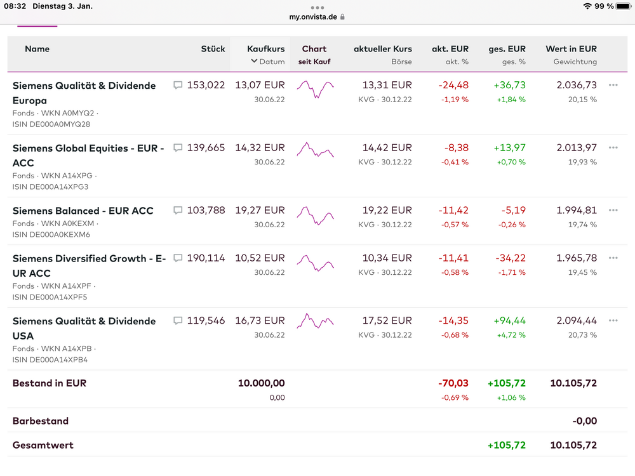Open more options for Siemens Qualität & Dividende USA
Viewport: 635px width, 476px height.
click(613, 321)
